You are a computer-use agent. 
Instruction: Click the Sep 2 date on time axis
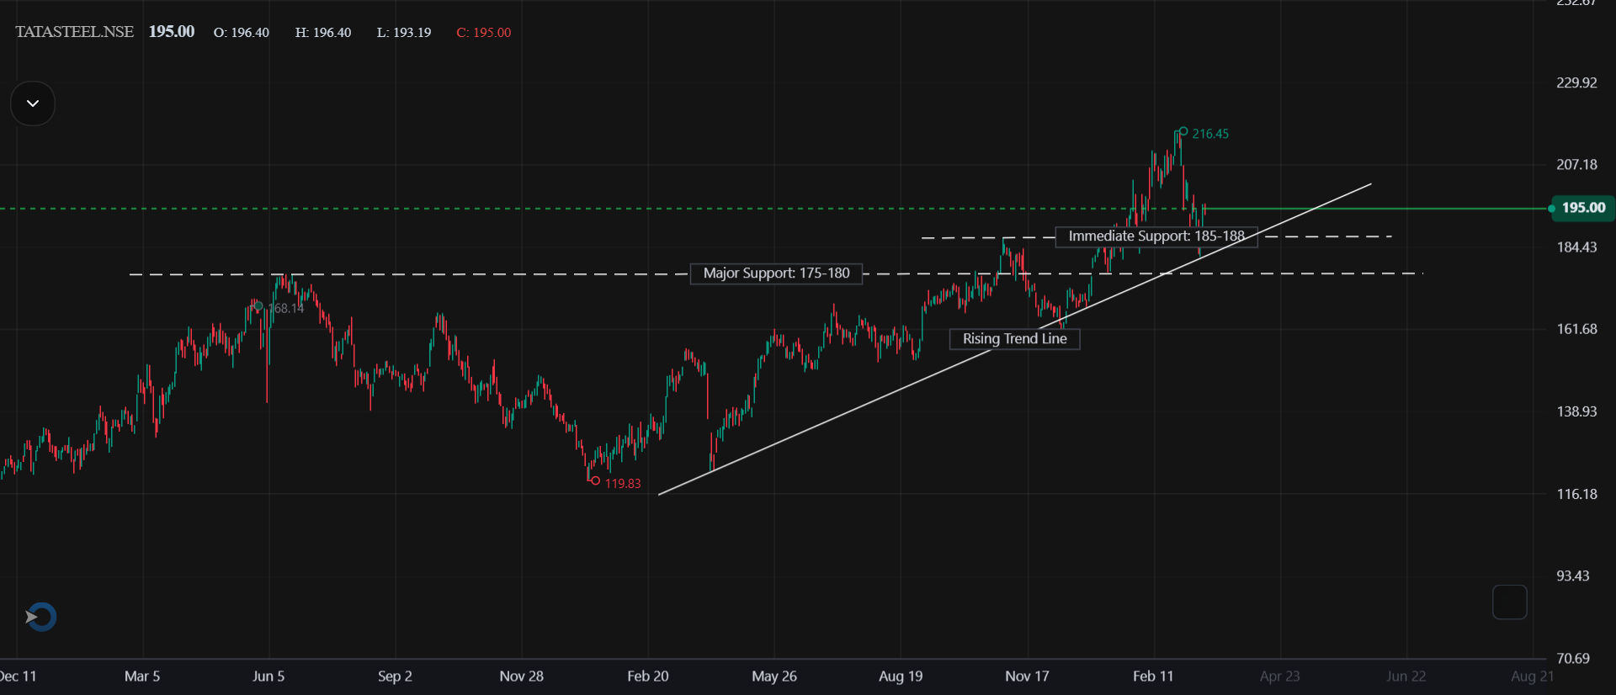click(395, 676)
